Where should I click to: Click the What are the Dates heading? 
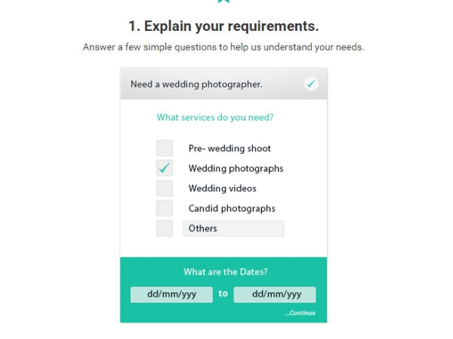tap(226, 272)
